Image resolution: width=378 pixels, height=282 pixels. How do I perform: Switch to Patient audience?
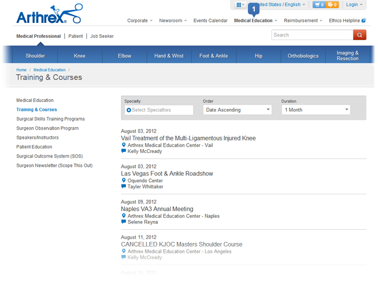point(76,36)
